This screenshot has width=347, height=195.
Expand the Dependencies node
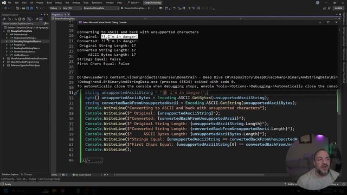pos(7,35)
